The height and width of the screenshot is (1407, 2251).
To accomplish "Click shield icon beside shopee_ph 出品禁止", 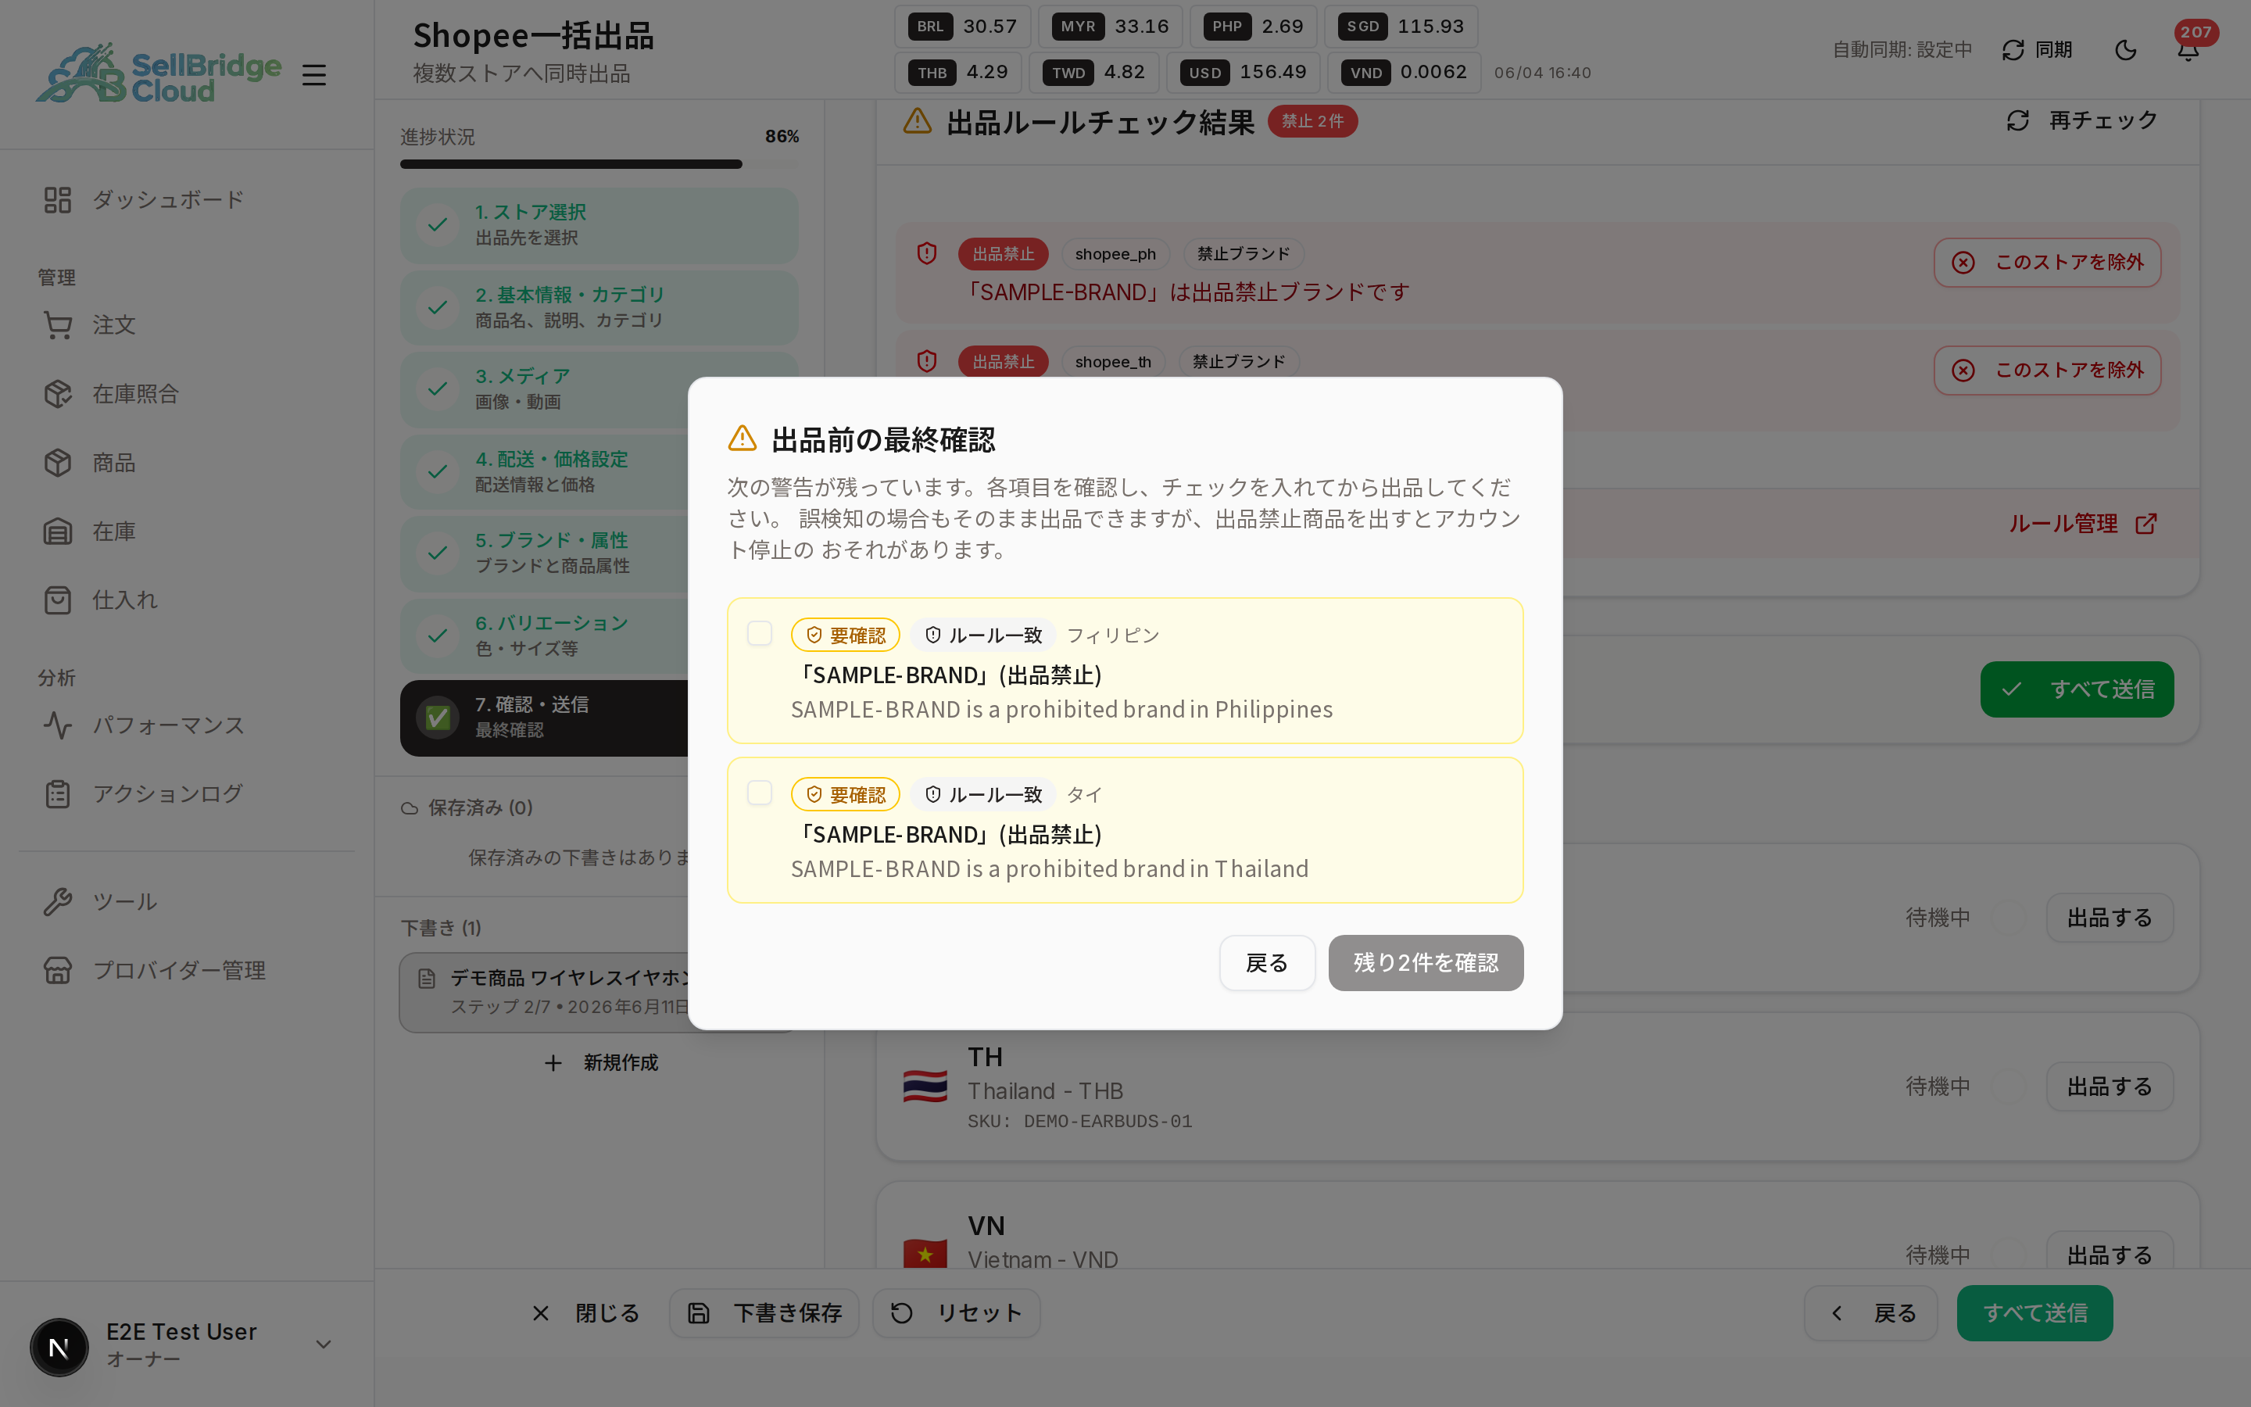I will tap(926, 253).
